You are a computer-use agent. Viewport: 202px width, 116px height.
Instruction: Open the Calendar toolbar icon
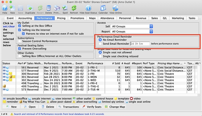point(103,8)
